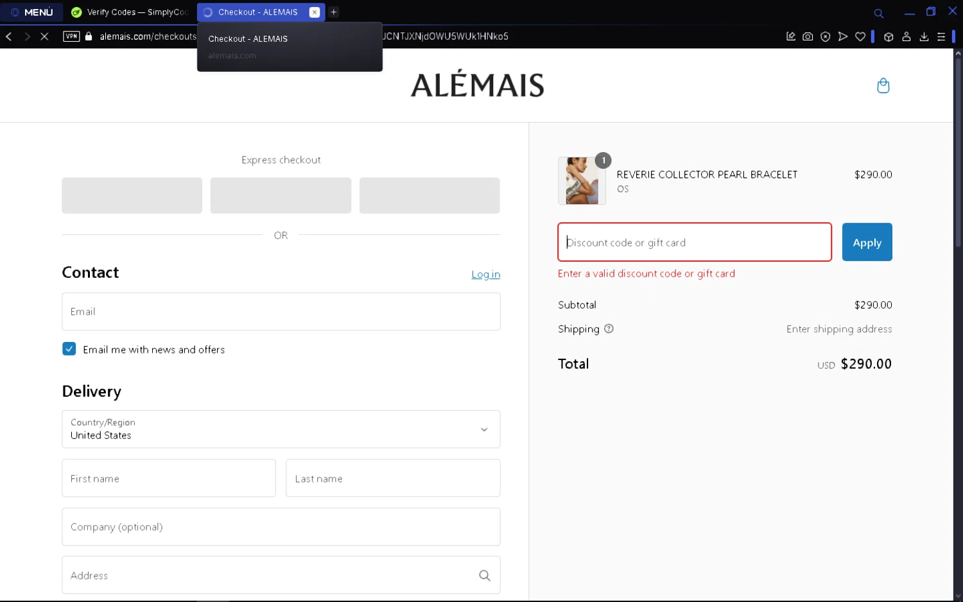Stop the page from loading

[44, 37]
